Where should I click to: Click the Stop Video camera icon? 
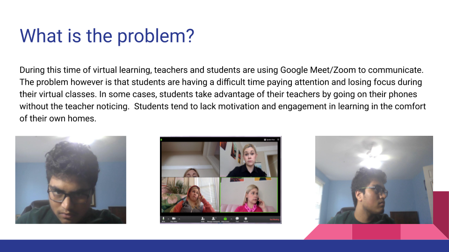pyautogui.click(x=174, y=218)
